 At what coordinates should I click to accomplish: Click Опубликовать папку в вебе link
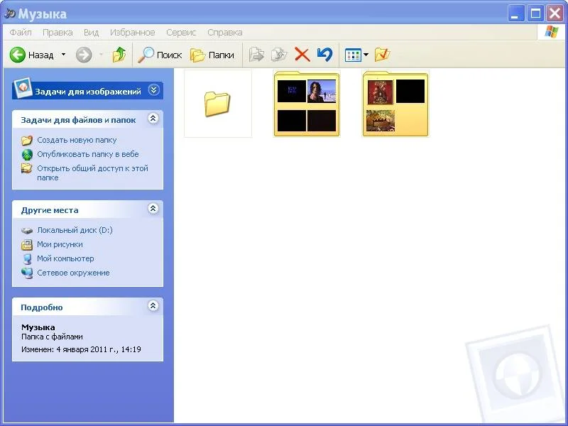[87, 154]
